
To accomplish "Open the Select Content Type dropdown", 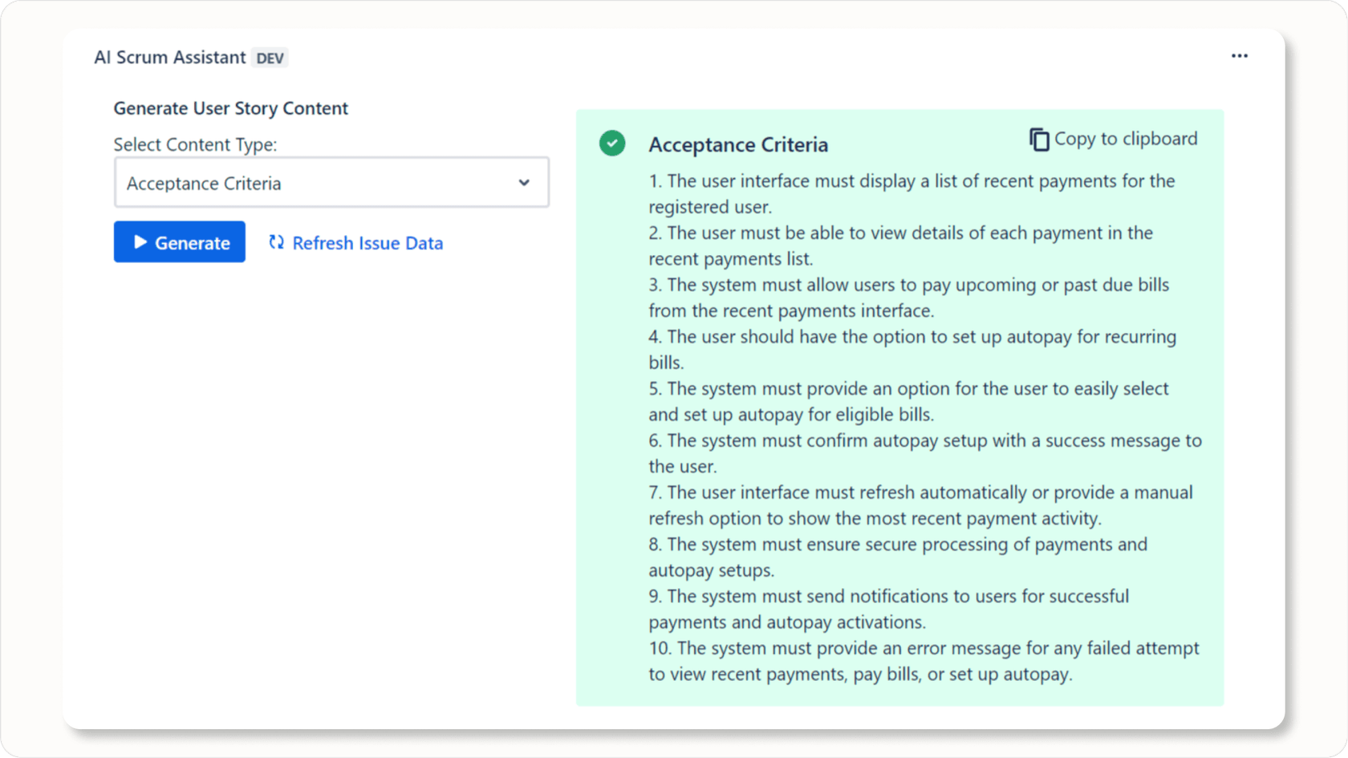I will click(x=331, y=182).
